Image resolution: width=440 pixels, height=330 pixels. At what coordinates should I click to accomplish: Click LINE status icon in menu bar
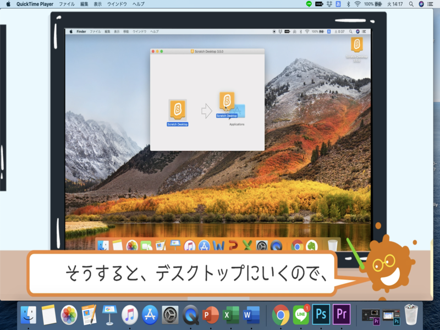(x=309, y=4)
